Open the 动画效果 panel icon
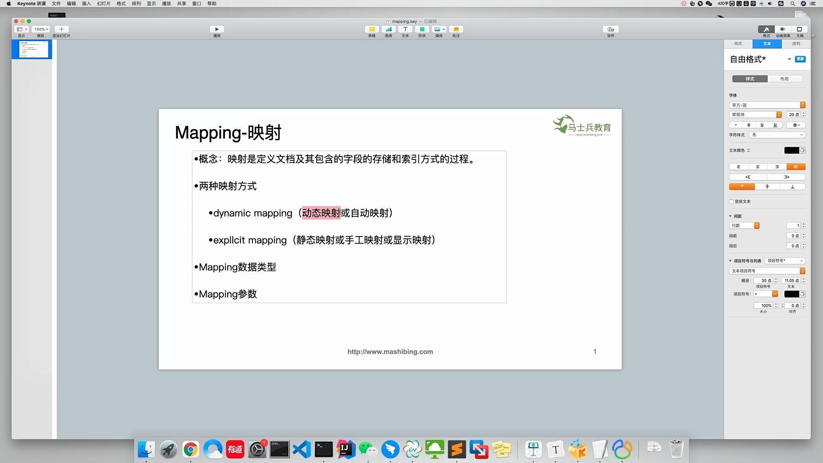 pos(783,29)
